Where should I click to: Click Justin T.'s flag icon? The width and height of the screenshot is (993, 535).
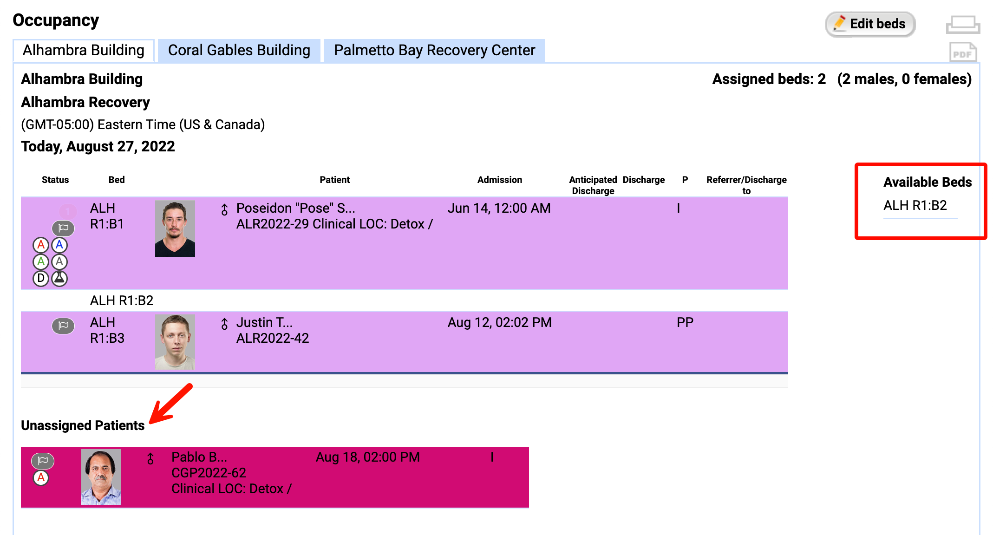point(63,326)
